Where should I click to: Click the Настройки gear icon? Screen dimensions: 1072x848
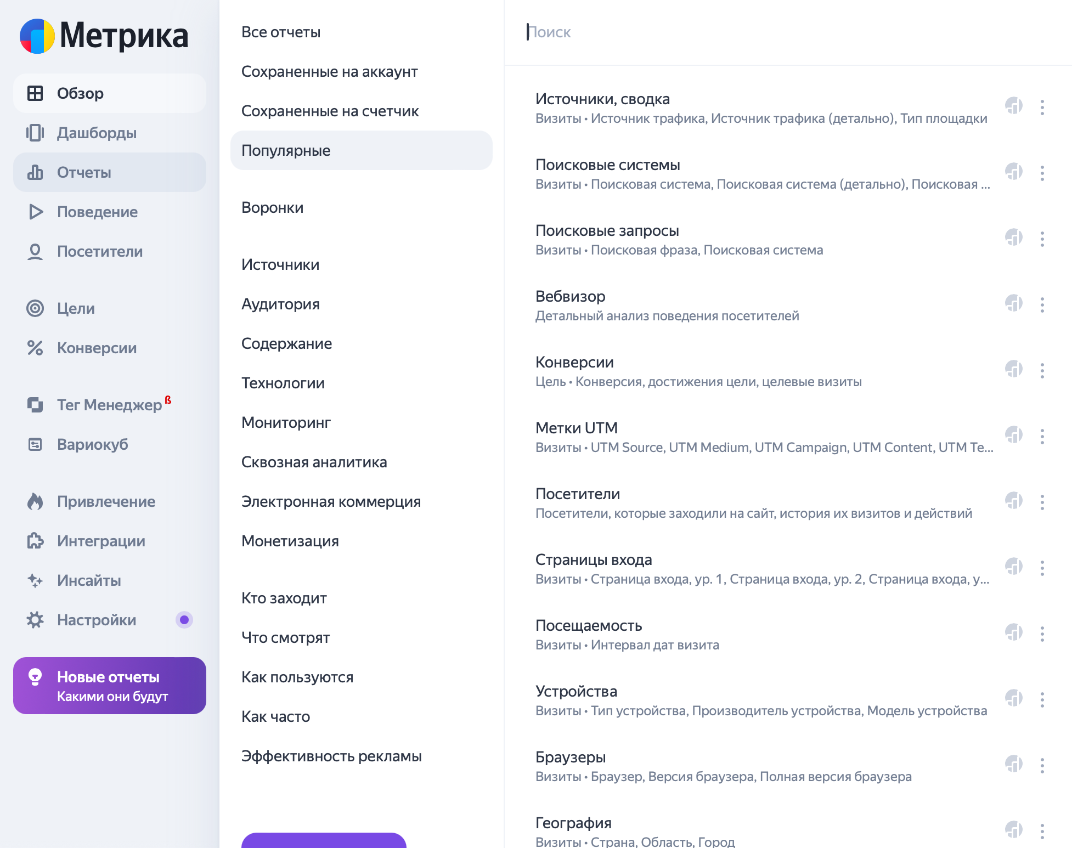tap(35, 620)
